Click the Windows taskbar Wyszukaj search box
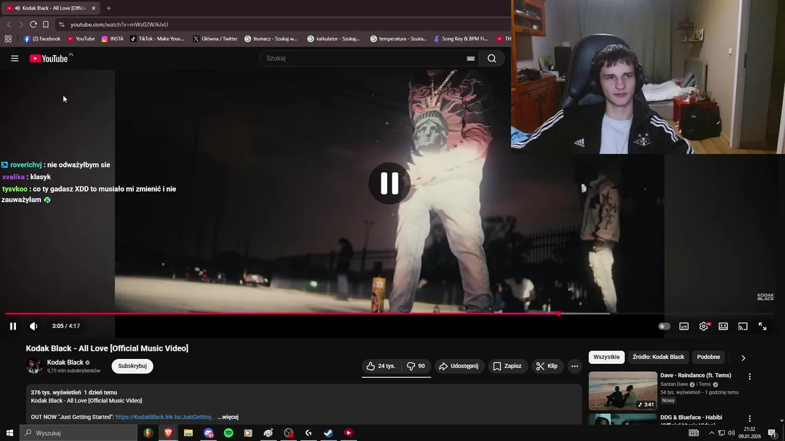 pyautogui.click(x=78, y=433)
